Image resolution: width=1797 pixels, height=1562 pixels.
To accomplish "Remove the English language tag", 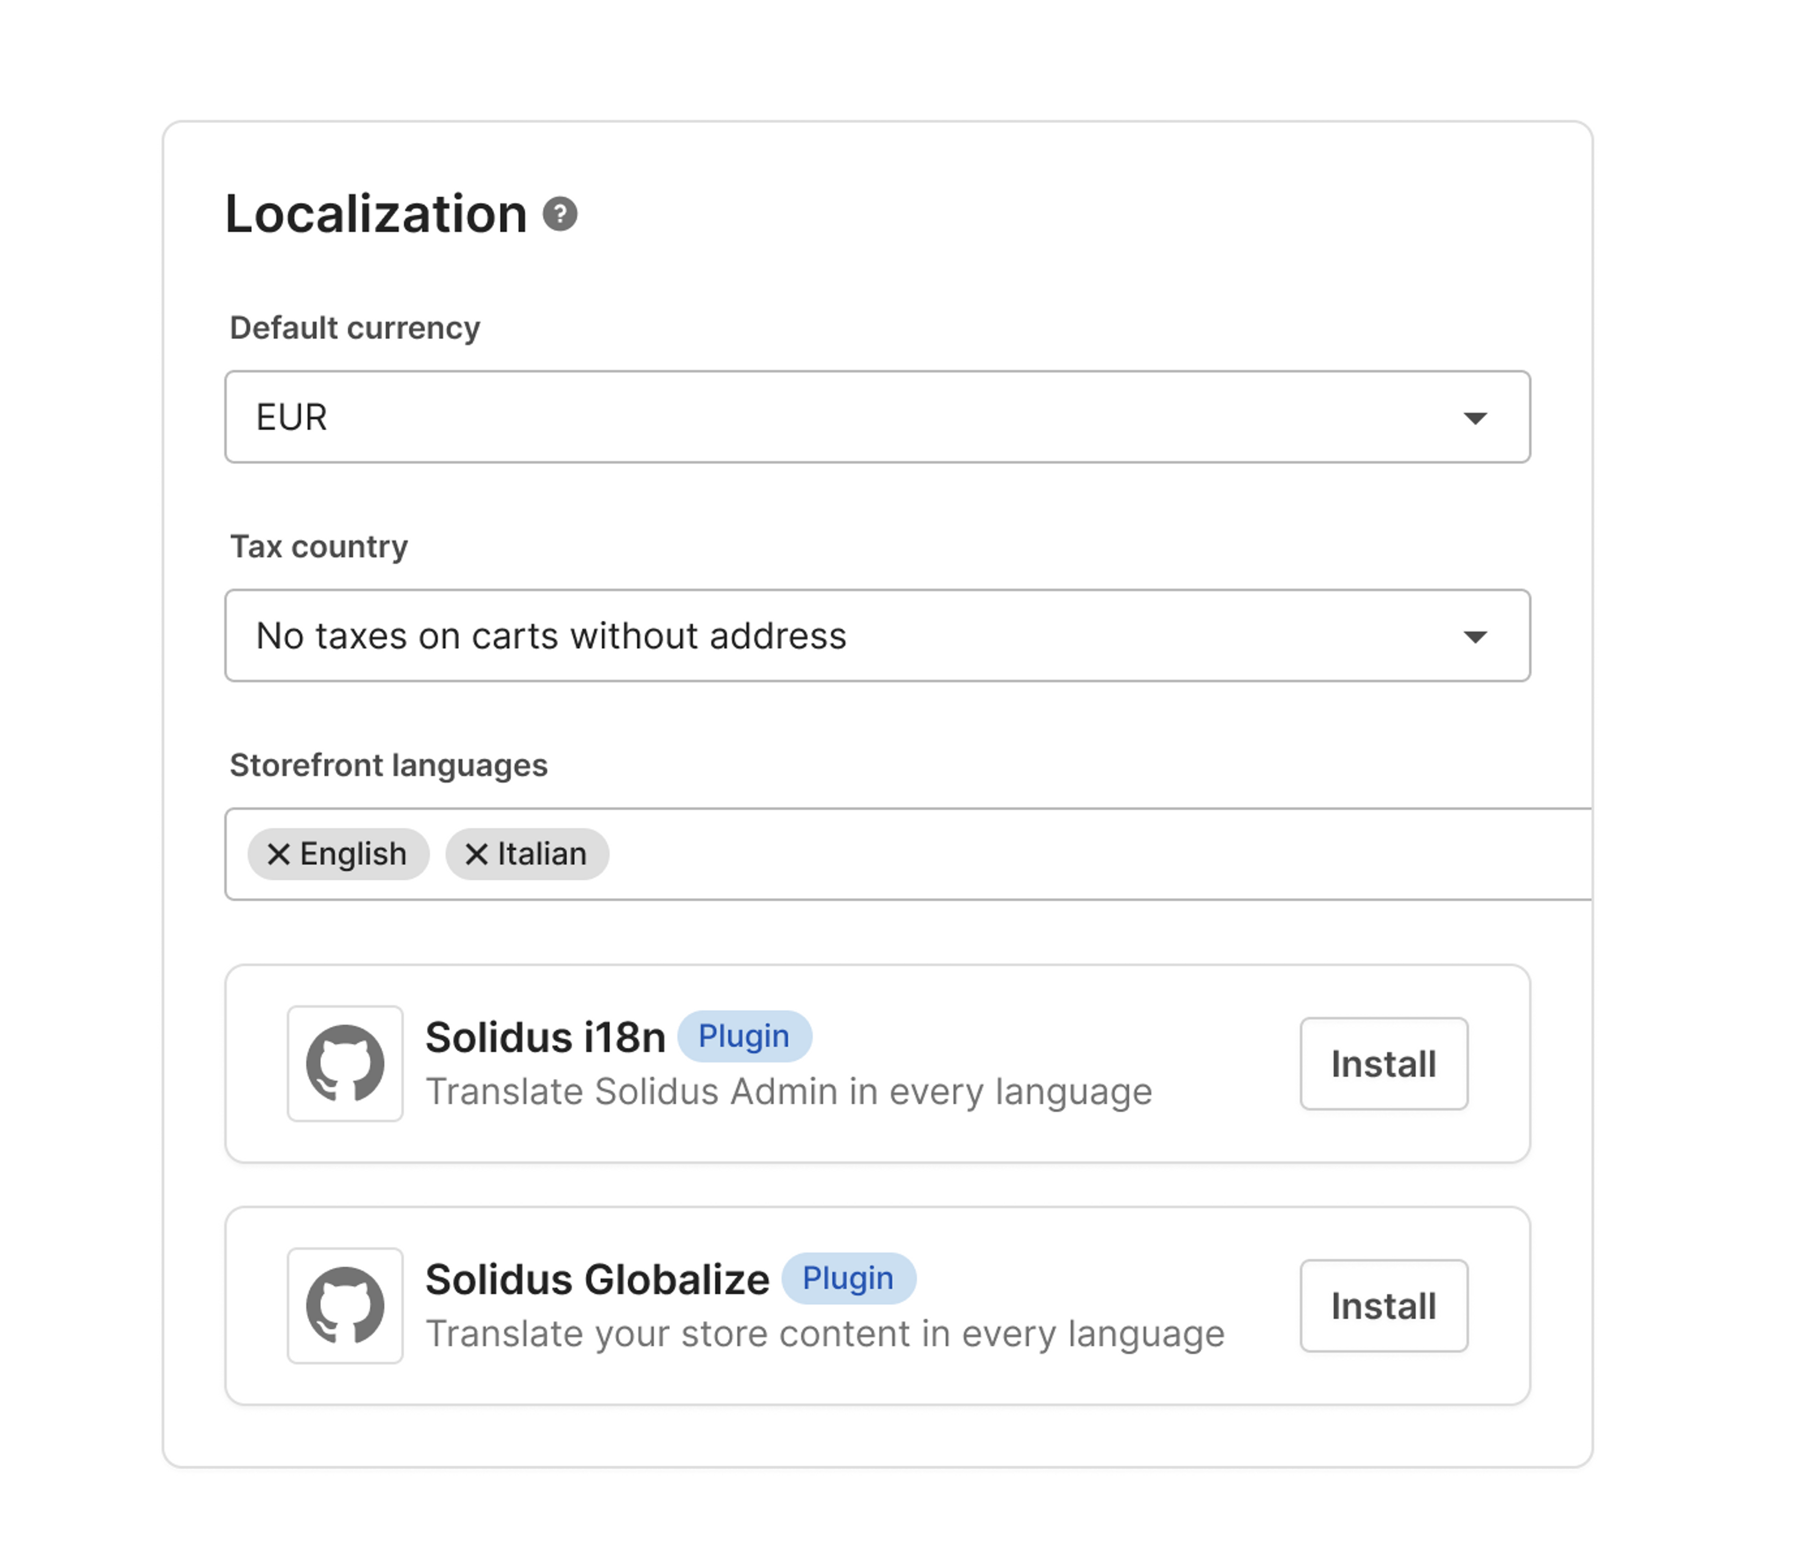I will pos(278,854).
